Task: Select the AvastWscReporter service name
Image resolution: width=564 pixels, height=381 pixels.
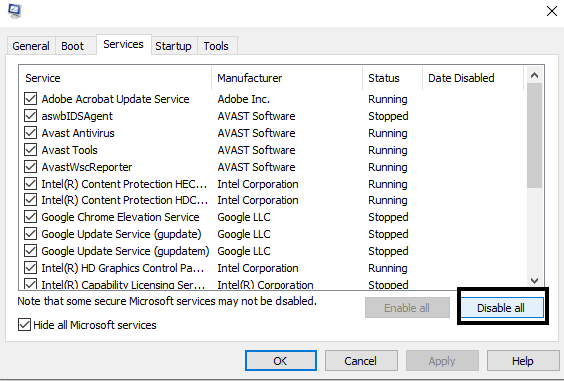Action: [x=87, y=167]
